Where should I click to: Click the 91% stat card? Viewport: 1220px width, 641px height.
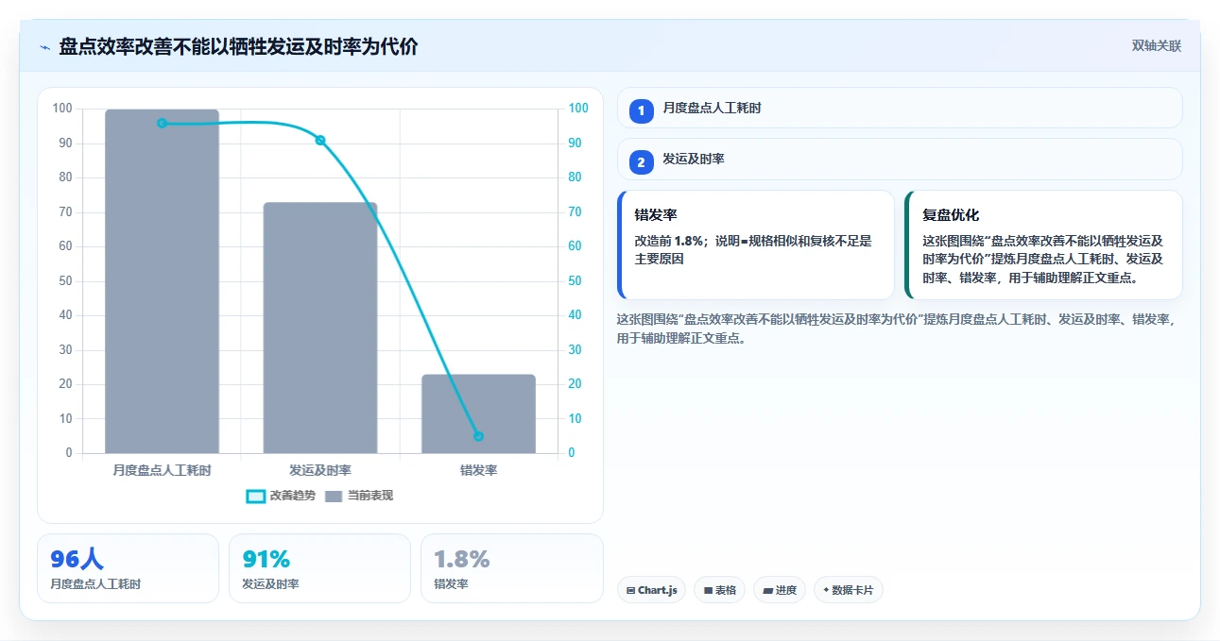319,568
